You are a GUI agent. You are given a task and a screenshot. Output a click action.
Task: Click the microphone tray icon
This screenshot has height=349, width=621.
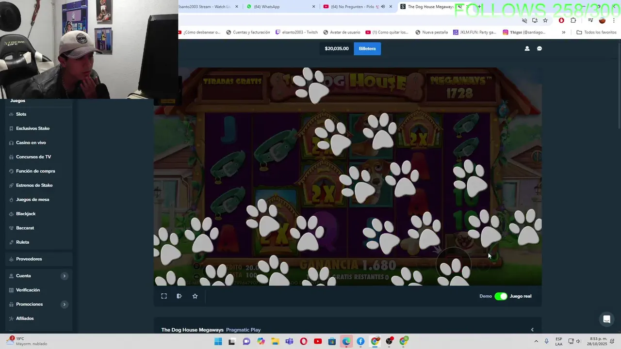[x=547, y=342]
